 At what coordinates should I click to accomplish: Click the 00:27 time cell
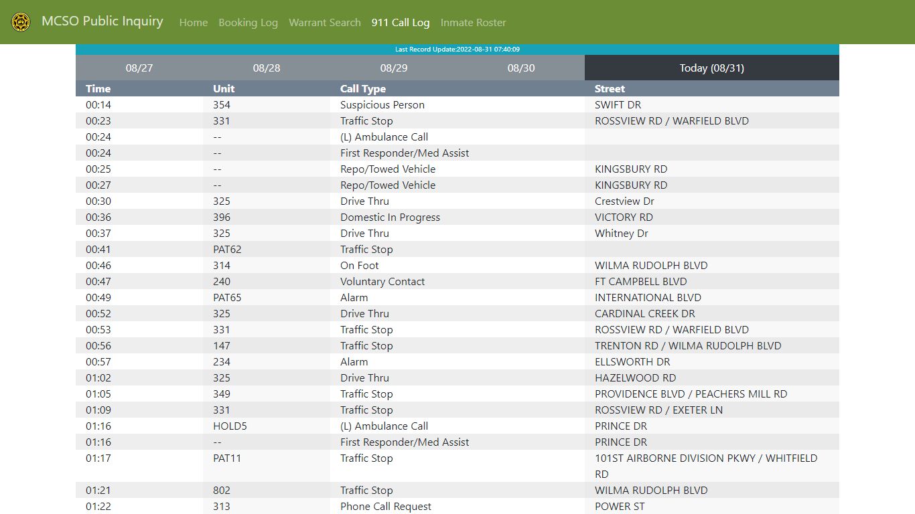tap(139, 185)
